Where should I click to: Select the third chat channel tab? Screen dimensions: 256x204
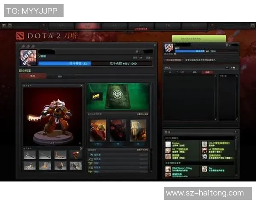coord(195,72)
